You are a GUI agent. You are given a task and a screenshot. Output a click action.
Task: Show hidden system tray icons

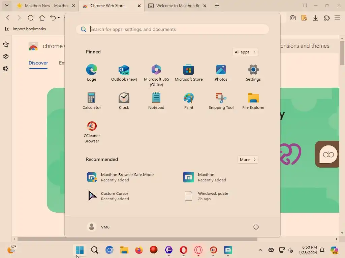[260, 250]
